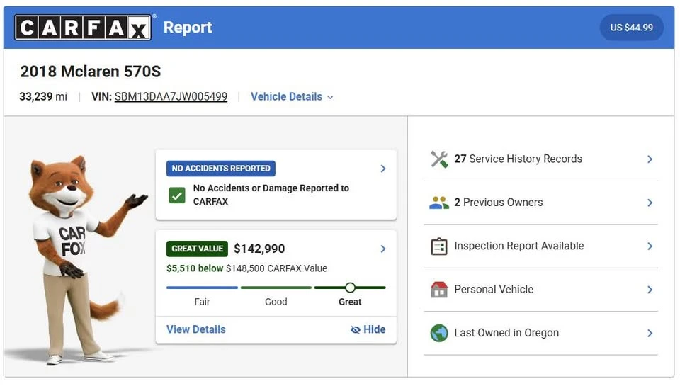Click the NO ACCIDENTS REPORTED badge
This screenshot has width=680, height=386.
pos(221,169)
